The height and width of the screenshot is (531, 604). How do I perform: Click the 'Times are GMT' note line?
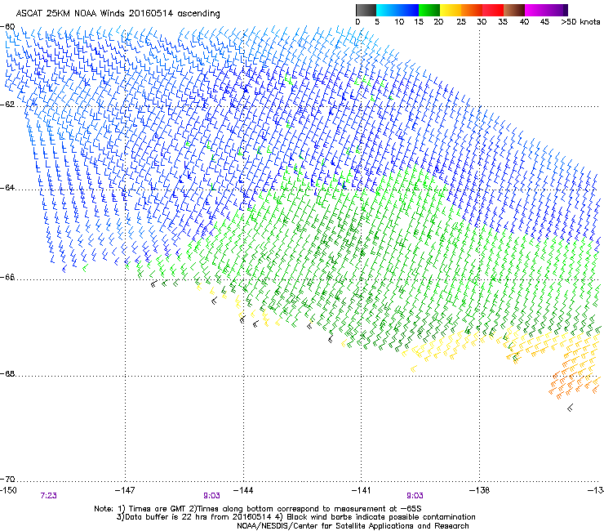pyautogui.click(x=258, y=509)
